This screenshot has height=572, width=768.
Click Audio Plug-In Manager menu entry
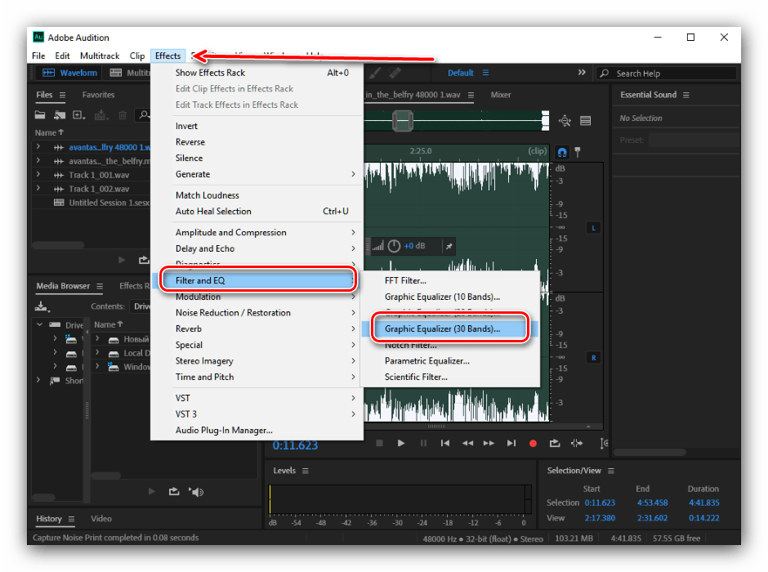tap(224, 430)
